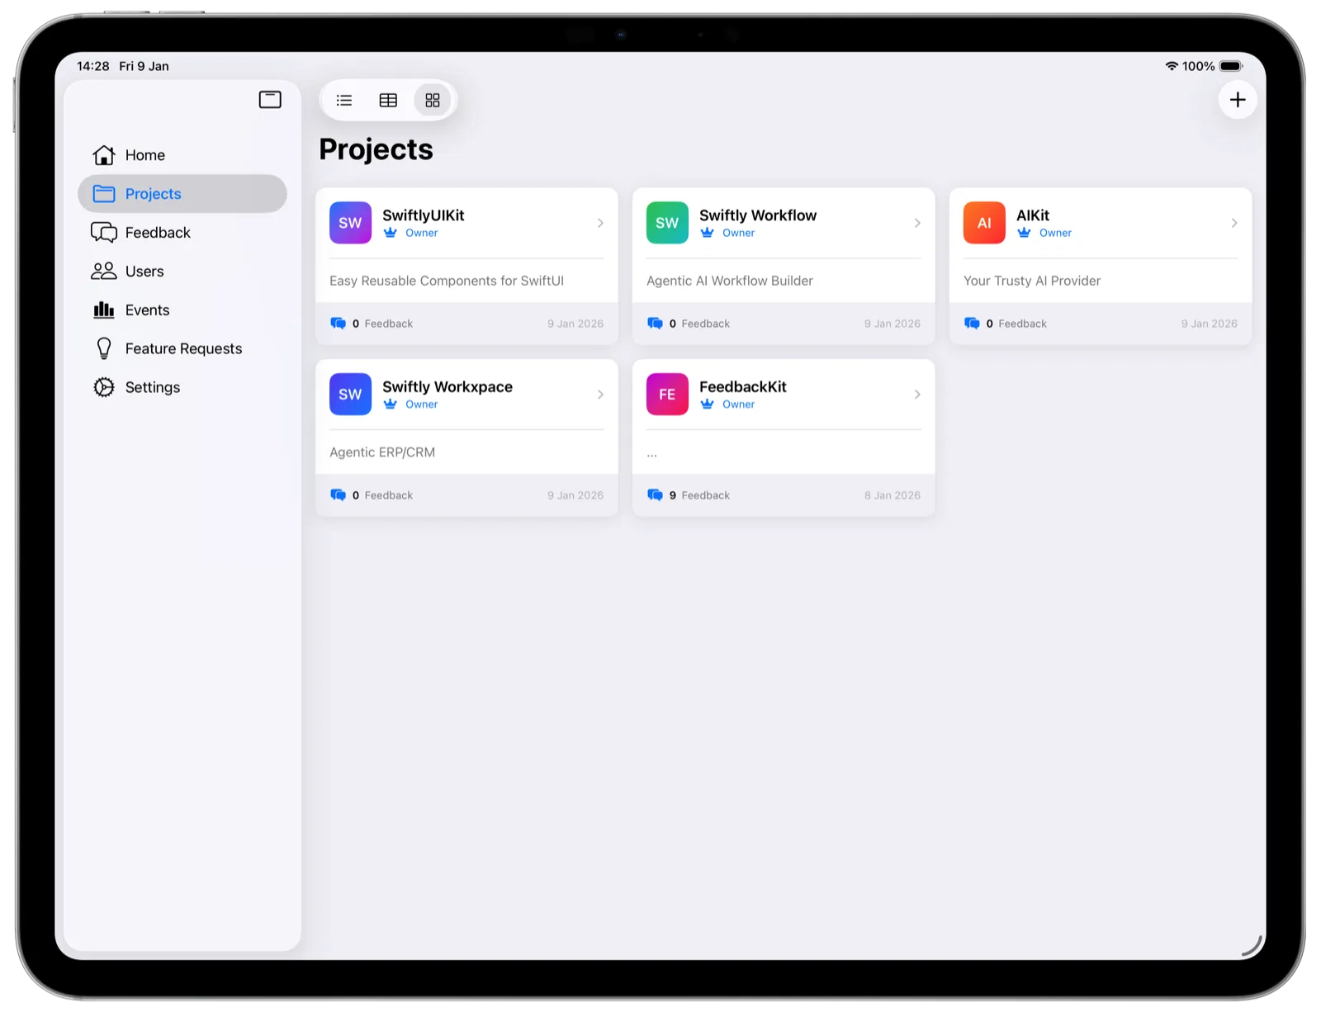Viewport: 1321px width, 1012px height.
Task: Open the Projects tab heading
Action: pyautogui.click(x=376, y=149)
